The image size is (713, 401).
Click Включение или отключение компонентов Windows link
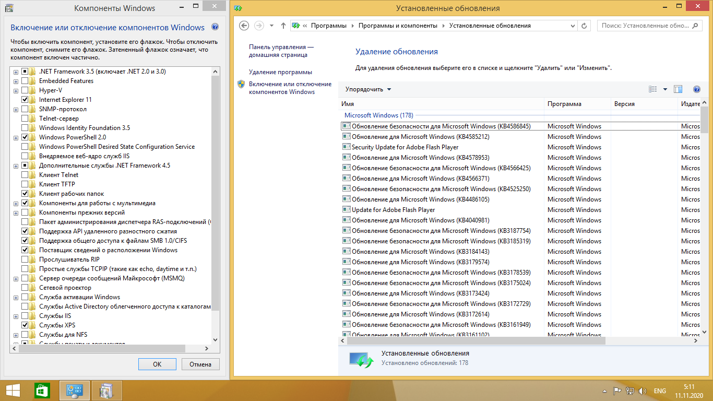coord(290,88)
